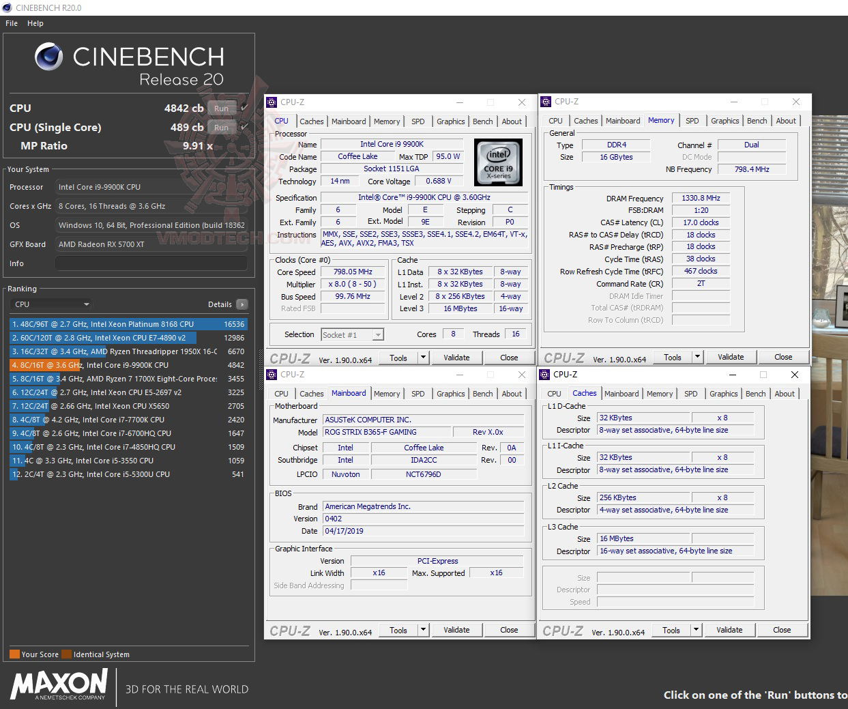Click Validate in the CPU-Z Mainboard window
The height and width of the screenshot is (709, 848).
tap(456, 630)
